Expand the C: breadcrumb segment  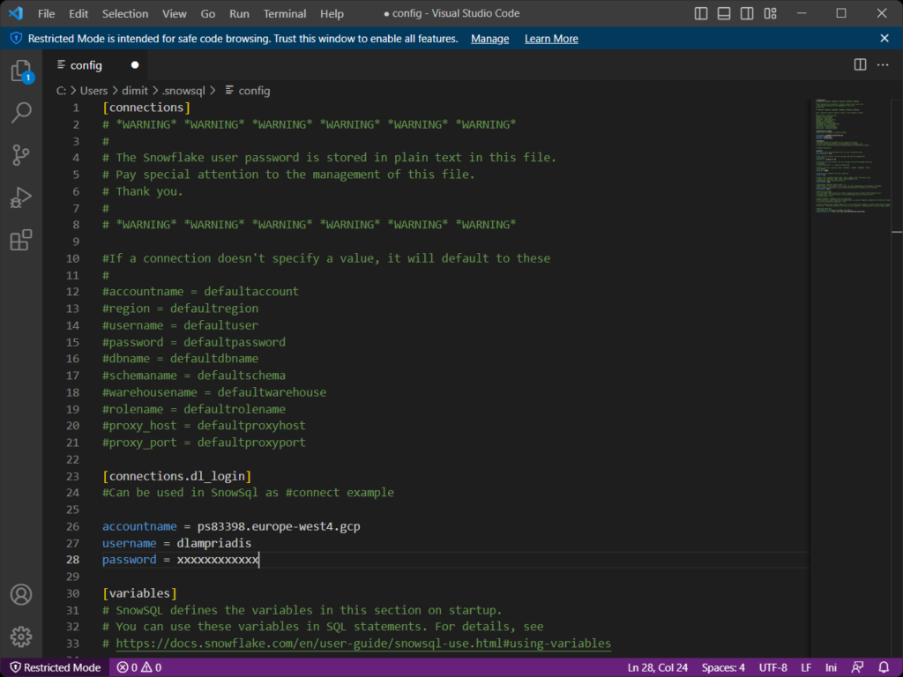(61, 91)
